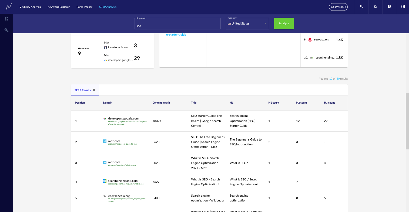Click content length value 34005
The height and width of the screenshot is (212, 409).
[157, 198]
